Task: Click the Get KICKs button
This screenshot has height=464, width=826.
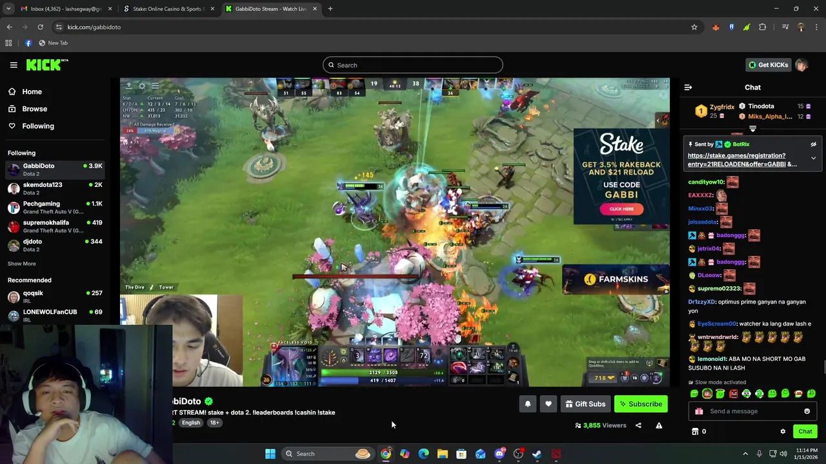Action: [768, 65]
